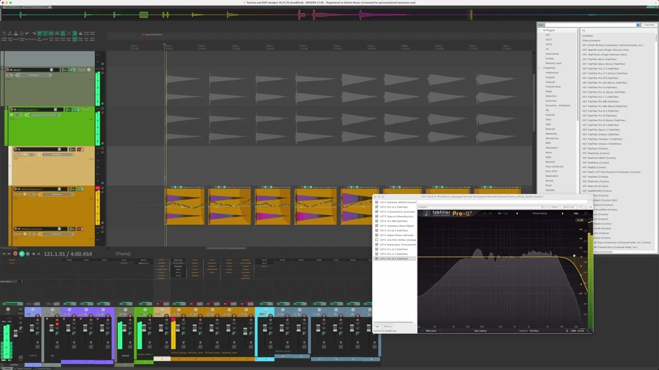Click the Clear filter button
Screen dimensions: 659x370
[x=649, y=25]
